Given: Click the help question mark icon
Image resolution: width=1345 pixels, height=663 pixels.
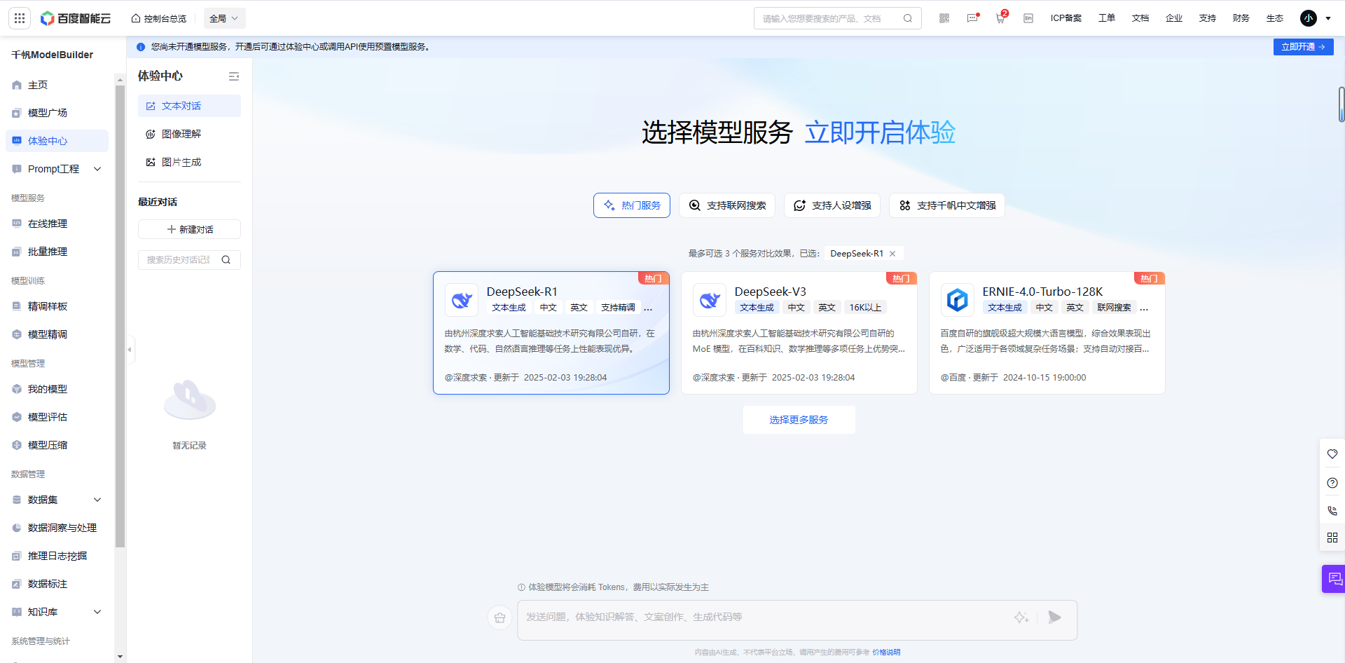Looking at the screenshot, I should [1332, 483].
